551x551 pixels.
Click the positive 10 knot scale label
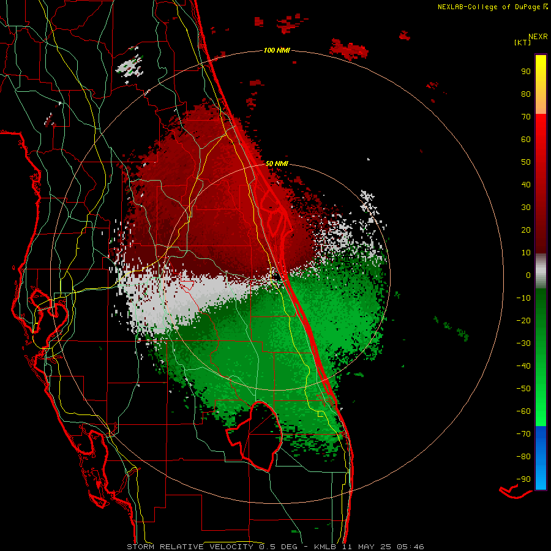coord(526,253)
